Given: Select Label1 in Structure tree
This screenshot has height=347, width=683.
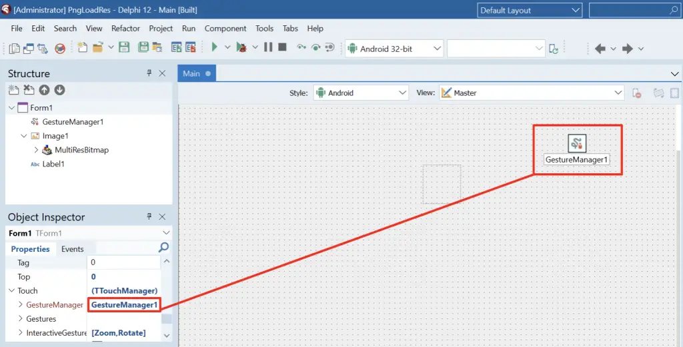Looking at the screenshot, I should tap(53, 164).
